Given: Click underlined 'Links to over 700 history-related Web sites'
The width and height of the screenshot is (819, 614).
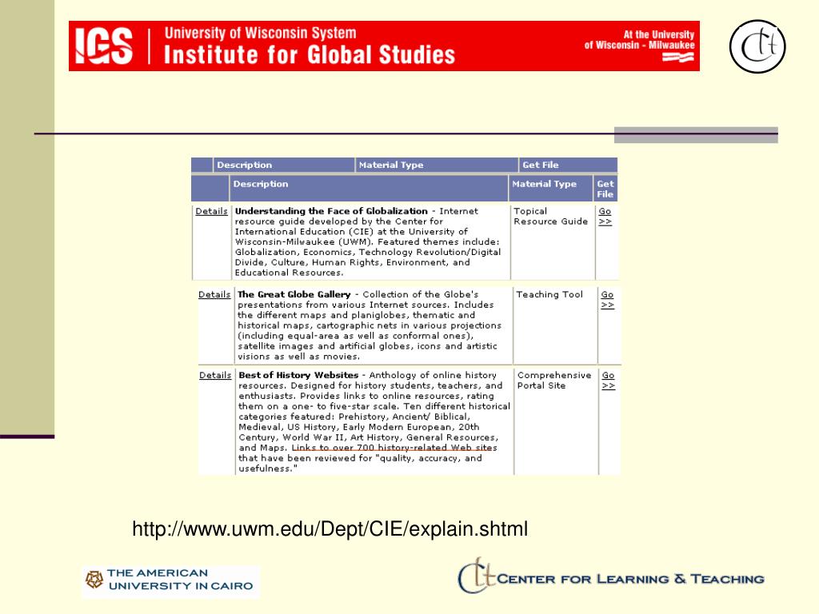Looking at the screenshot, I should tap(394, 448).
